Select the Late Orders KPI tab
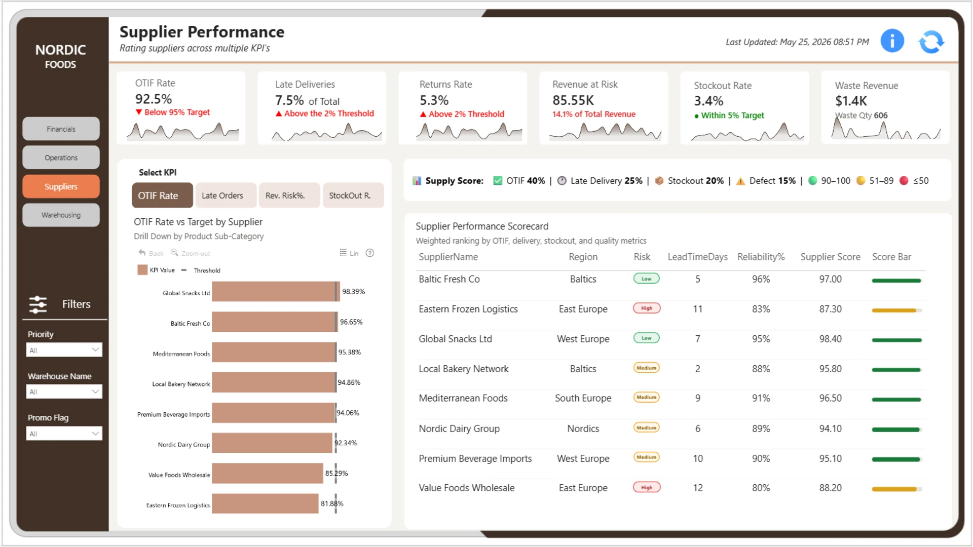Viewport: 973px width, 547px height. (226, 196)
